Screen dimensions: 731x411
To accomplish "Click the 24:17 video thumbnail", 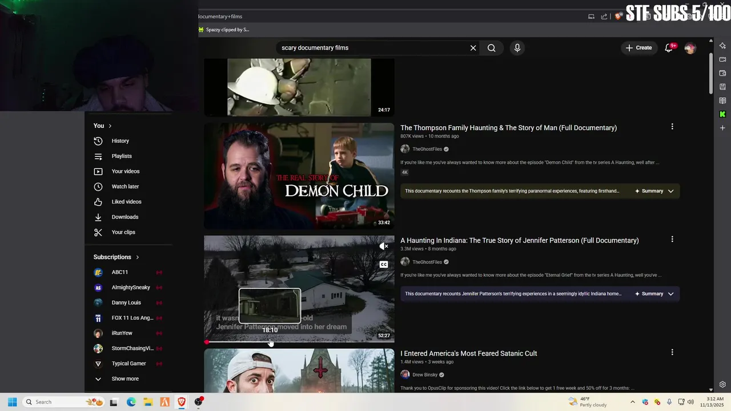I will 299,87.
